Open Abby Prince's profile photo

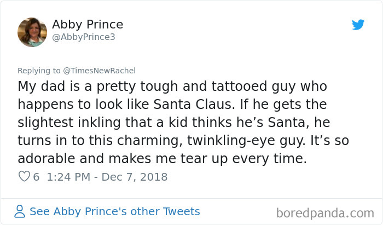[32, 32]
